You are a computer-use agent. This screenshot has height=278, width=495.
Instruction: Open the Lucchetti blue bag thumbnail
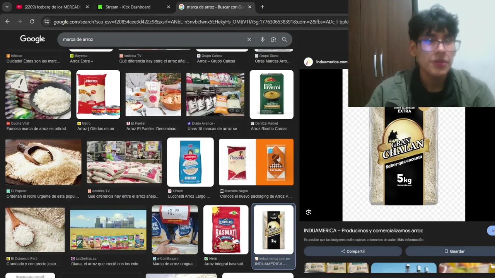pos(190,162)
